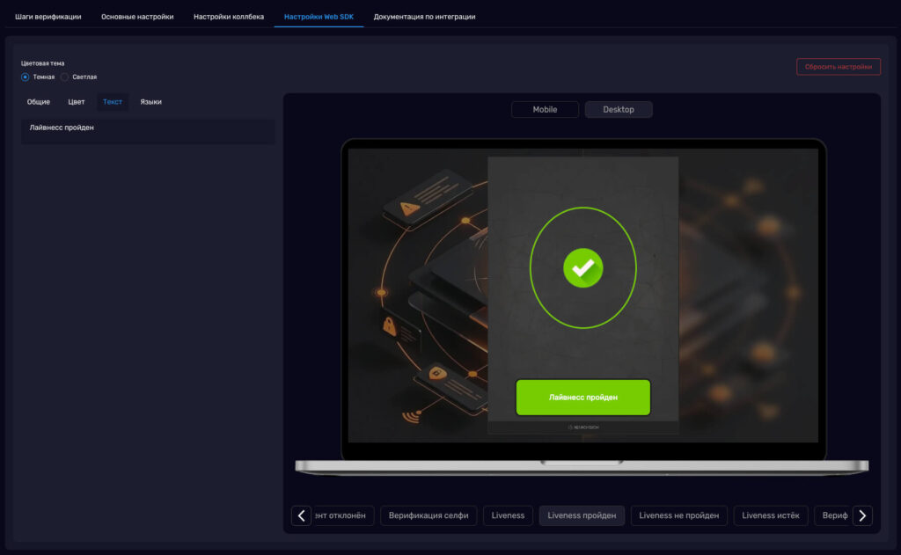The width and height of the screenshot is (901, 555).
Task: Select the Темная theme radio button
Action: (26, 77)
